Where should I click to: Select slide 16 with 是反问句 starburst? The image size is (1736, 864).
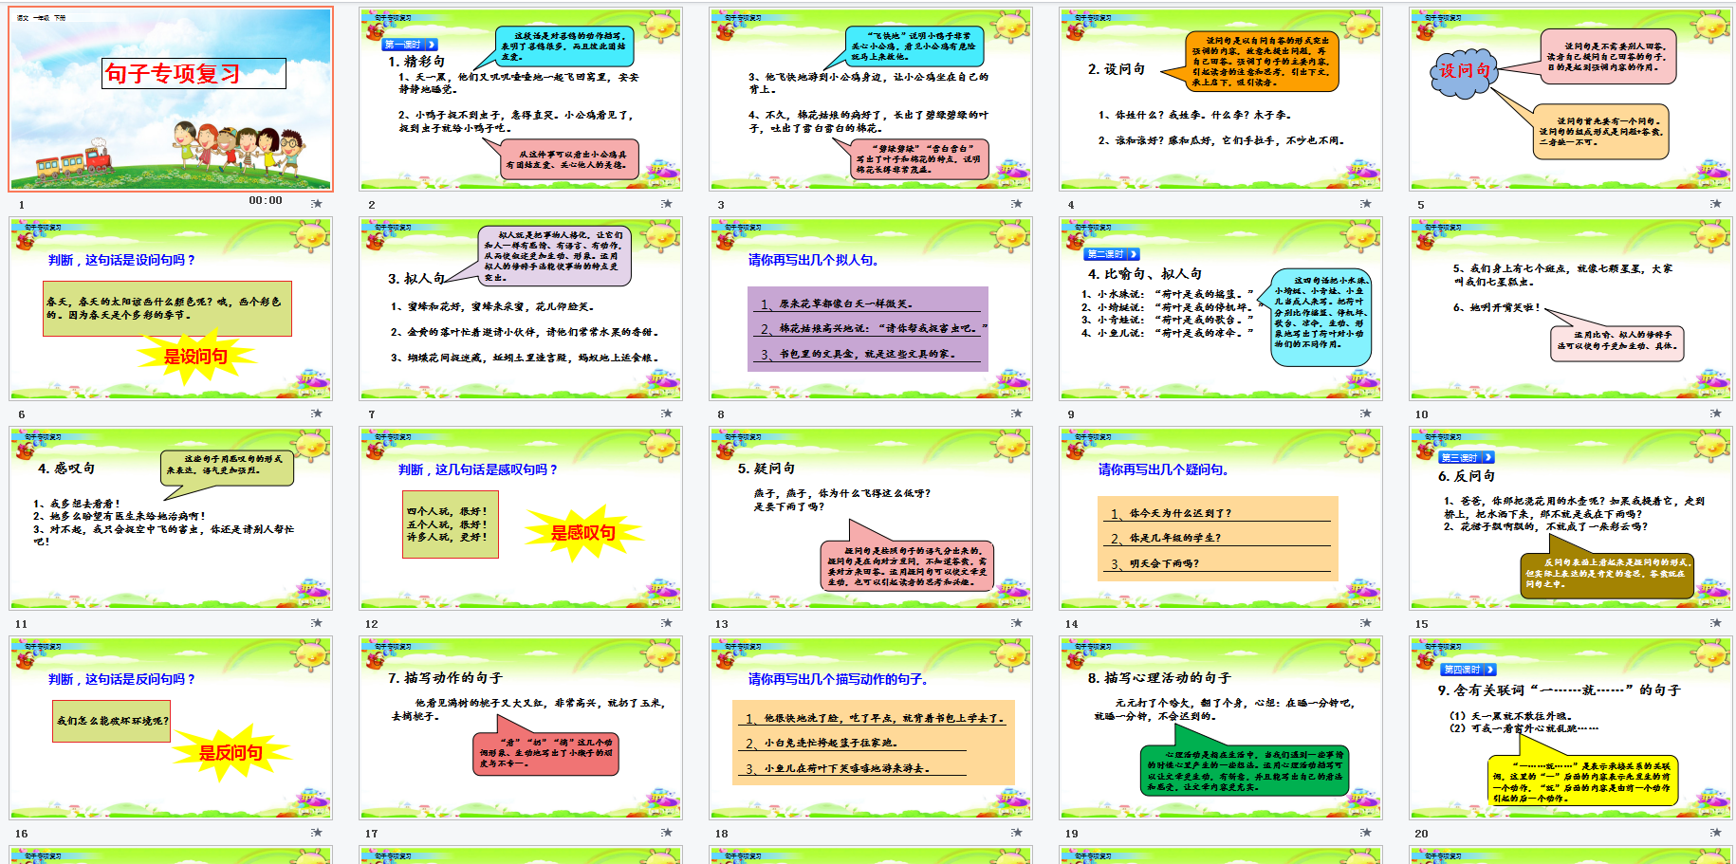[x=172, y=727]
